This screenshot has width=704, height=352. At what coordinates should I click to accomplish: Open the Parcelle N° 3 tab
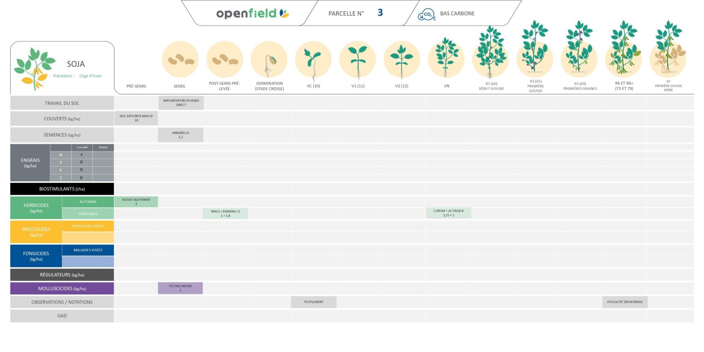356,13
